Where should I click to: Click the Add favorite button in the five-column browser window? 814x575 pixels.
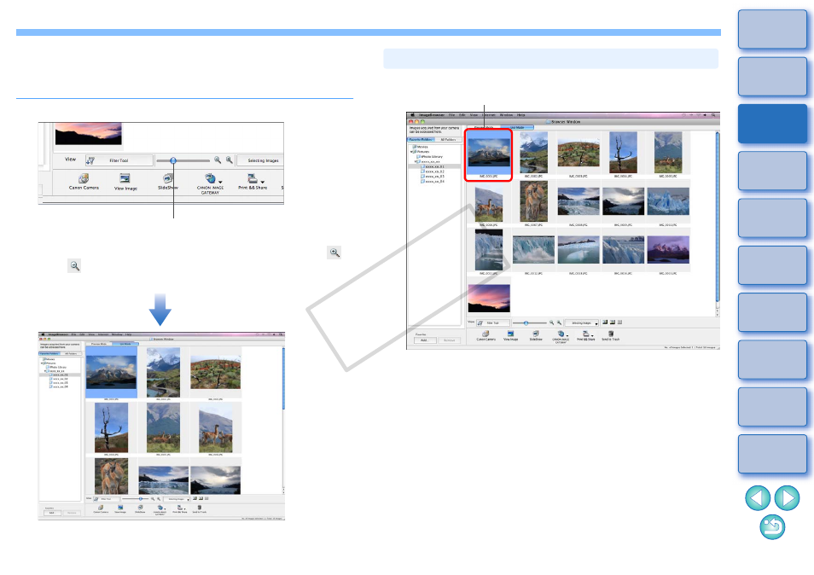coord(423,340)
